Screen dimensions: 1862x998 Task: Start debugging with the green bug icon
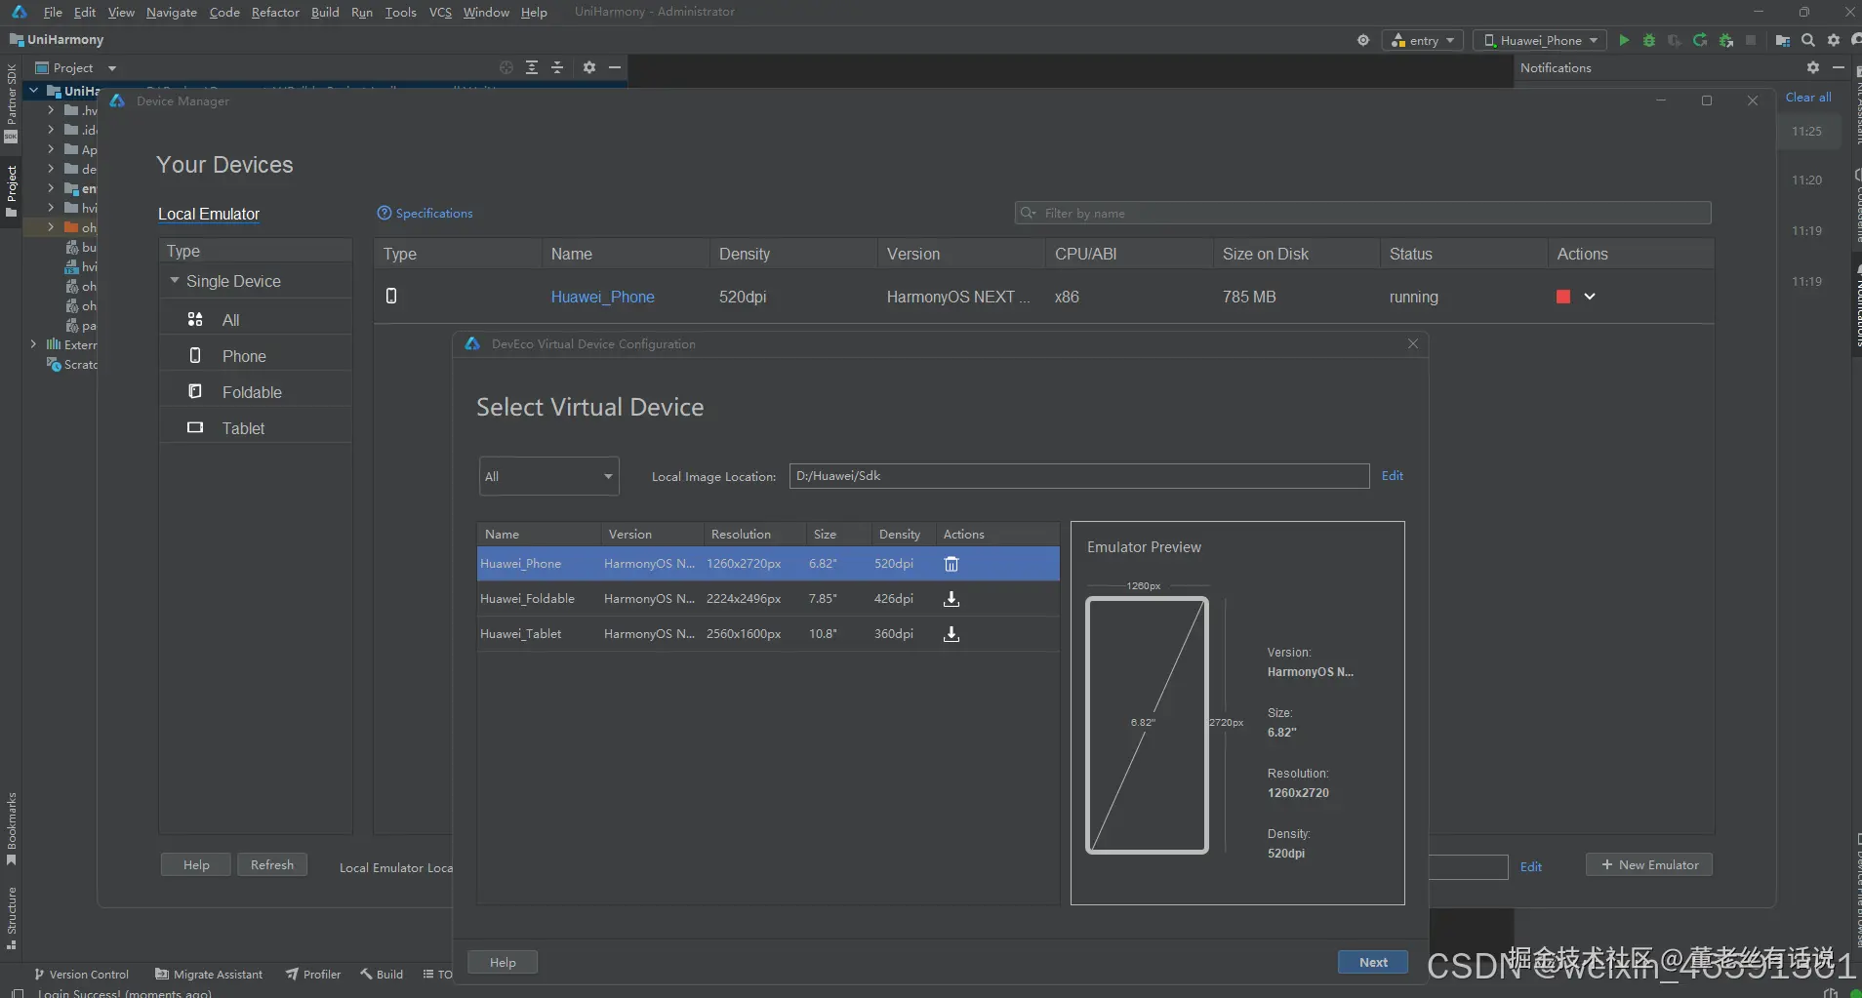[x=1649, y=40]
